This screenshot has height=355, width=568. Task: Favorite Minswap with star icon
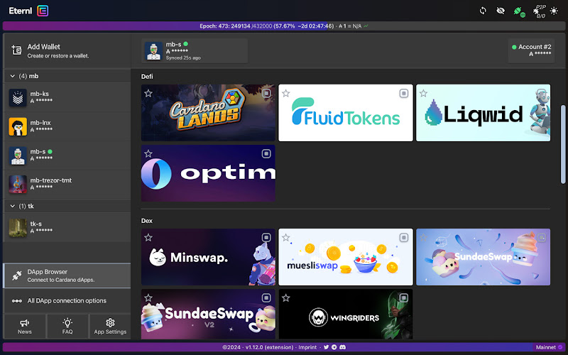click(x=148, y=238)
